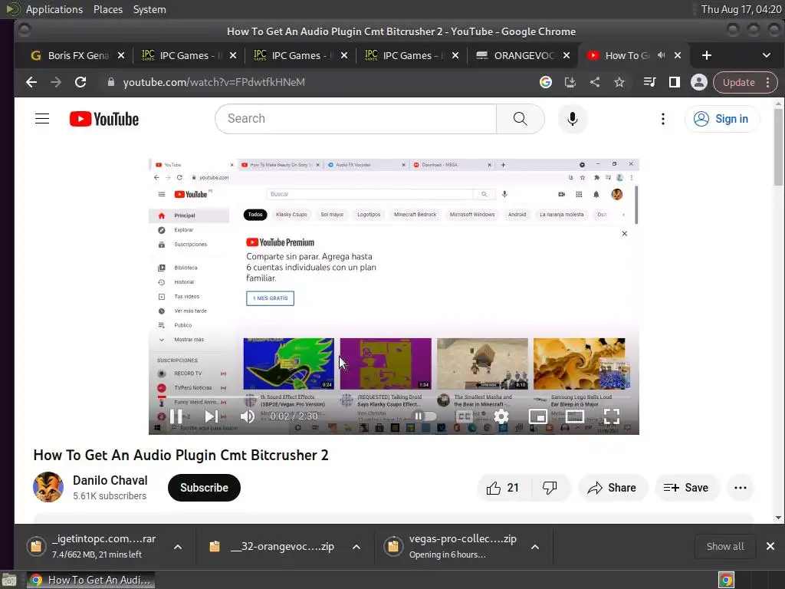Open YouTube settings three-dot menu
The width and height of the screenshot is (785, 589).
pos(663,119)
